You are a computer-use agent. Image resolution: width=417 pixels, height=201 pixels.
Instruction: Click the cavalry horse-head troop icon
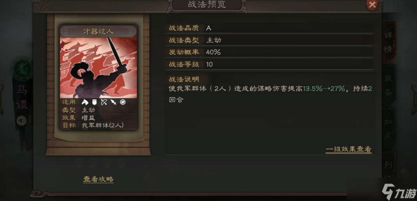85,102
